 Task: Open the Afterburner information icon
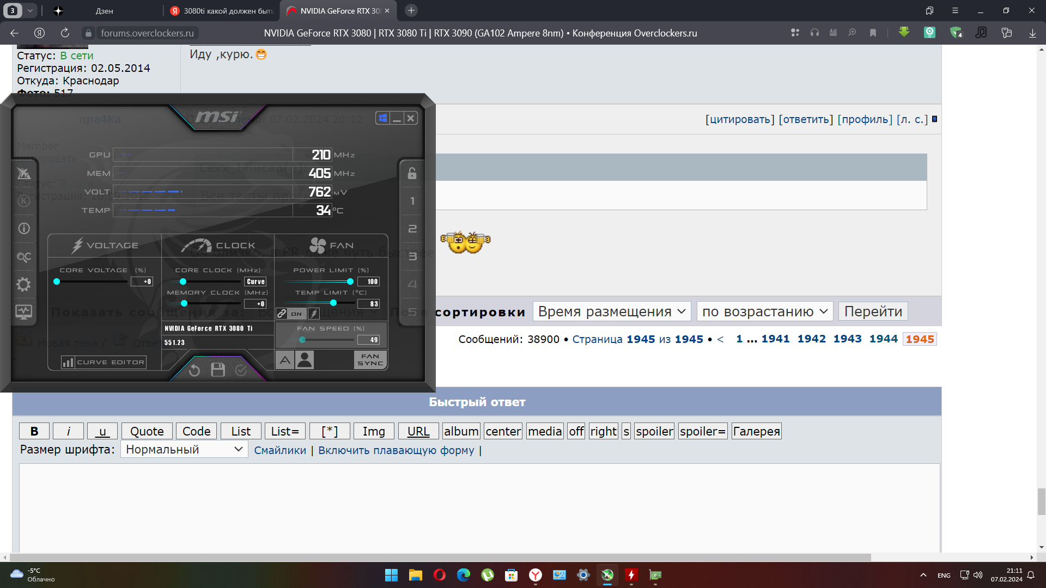click(23, 229)
